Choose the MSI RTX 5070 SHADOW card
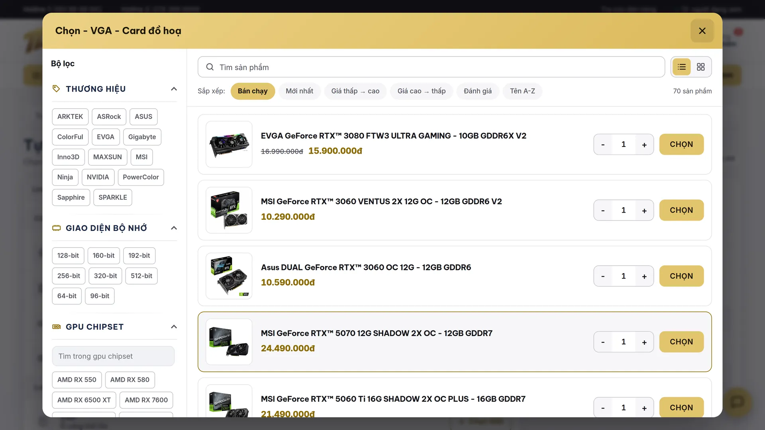The width and height of the screenshot is (765, 430). [681, 342]
